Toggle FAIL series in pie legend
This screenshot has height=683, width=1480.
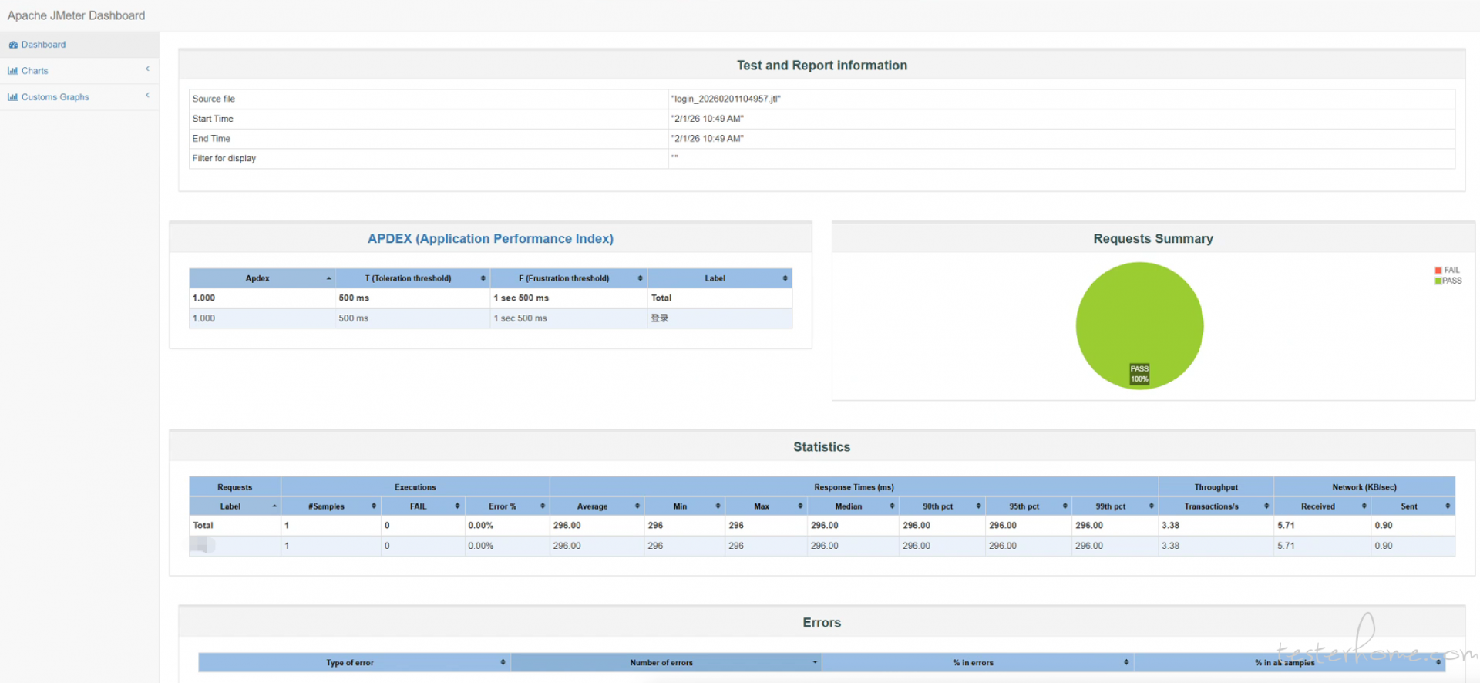pos(1447,271)
